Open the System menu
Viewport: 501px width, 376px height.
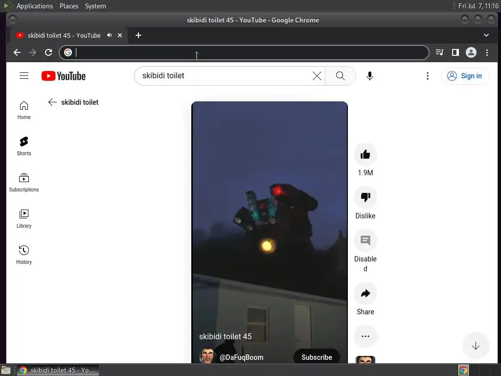pyautogui.click(x=95, y=6)
